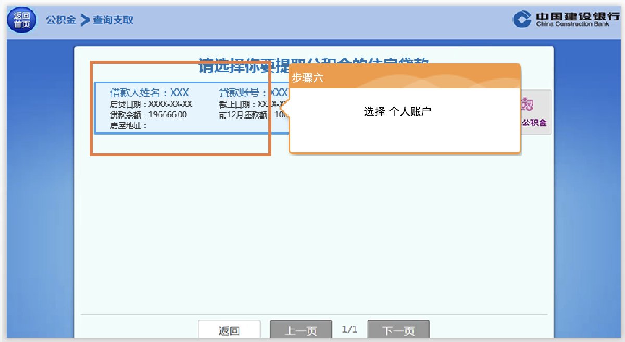
Task: Click the 返回首页 round home button
Action: tap(22, 20)
